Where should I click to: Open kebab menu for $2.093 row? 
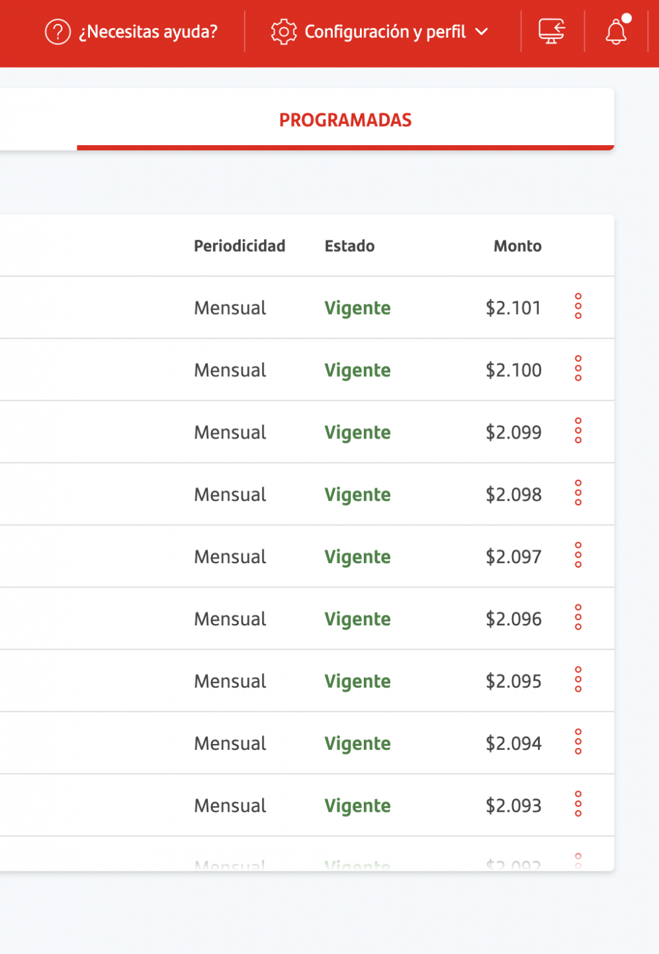coord(578,804)
